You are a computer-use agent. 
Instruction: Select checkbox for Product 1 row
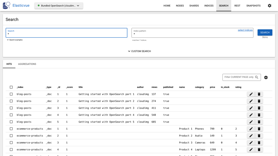(11, 129)
